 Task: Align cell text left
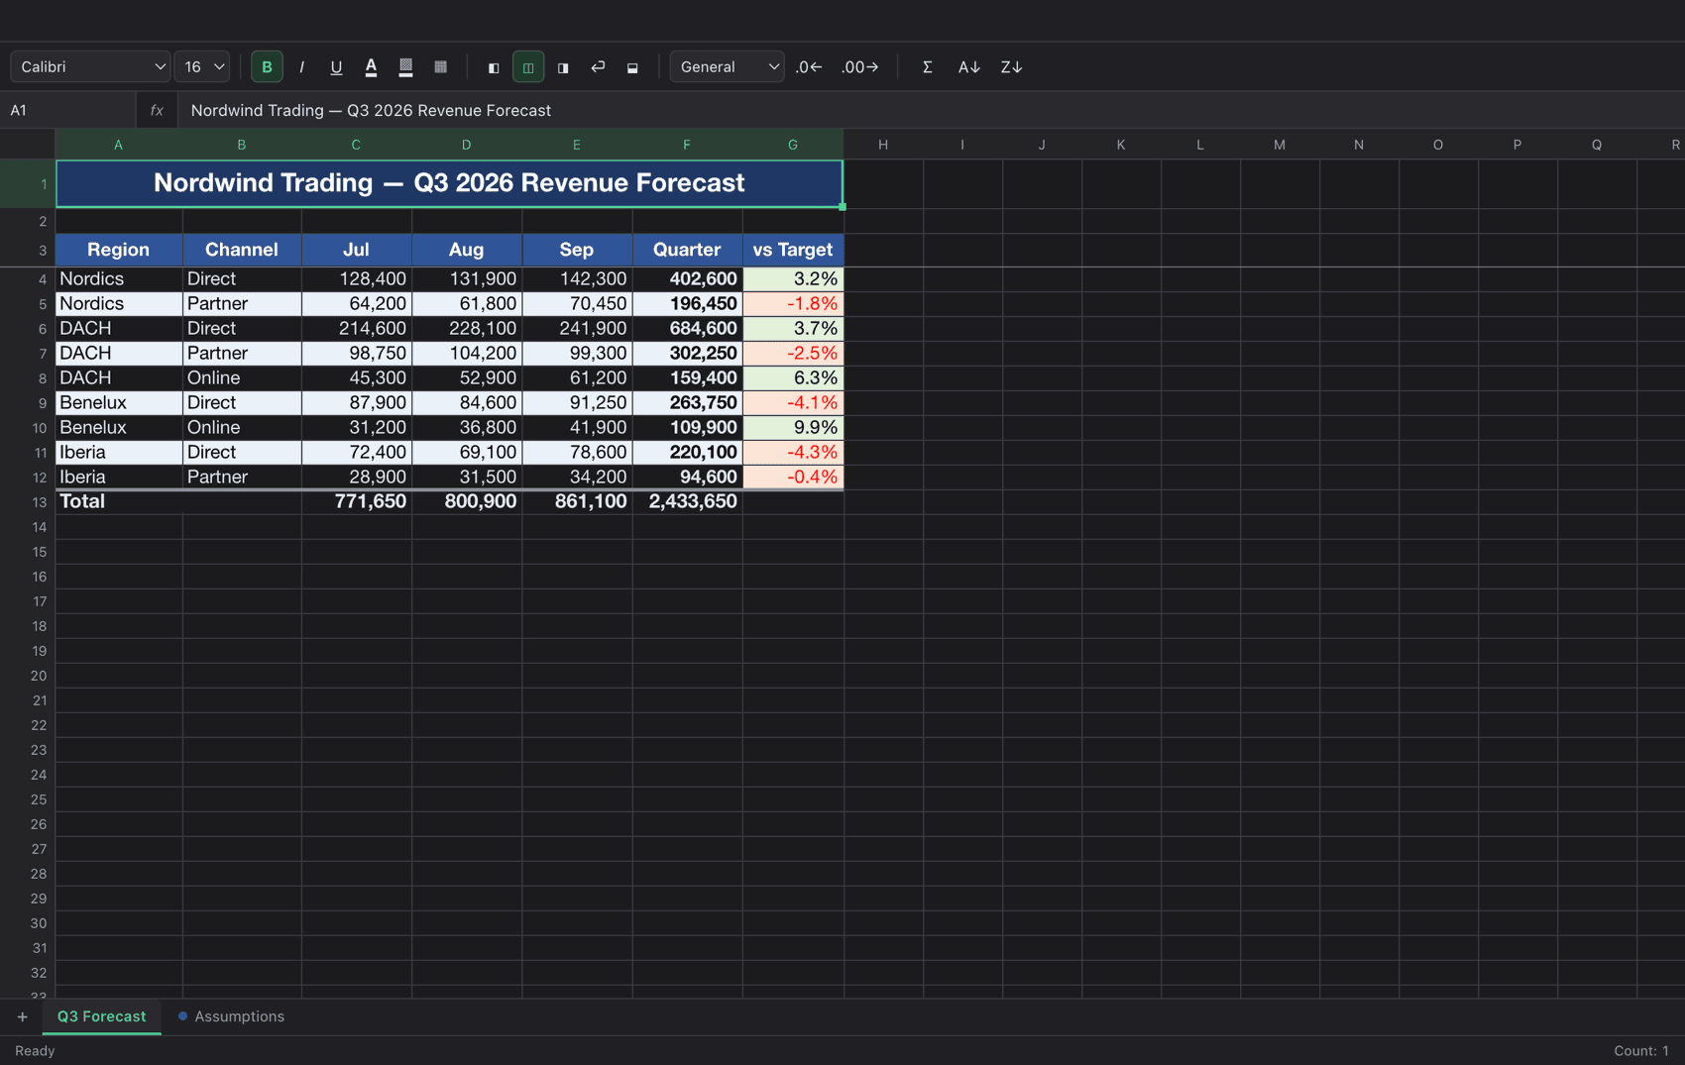[x=494, y=66]
